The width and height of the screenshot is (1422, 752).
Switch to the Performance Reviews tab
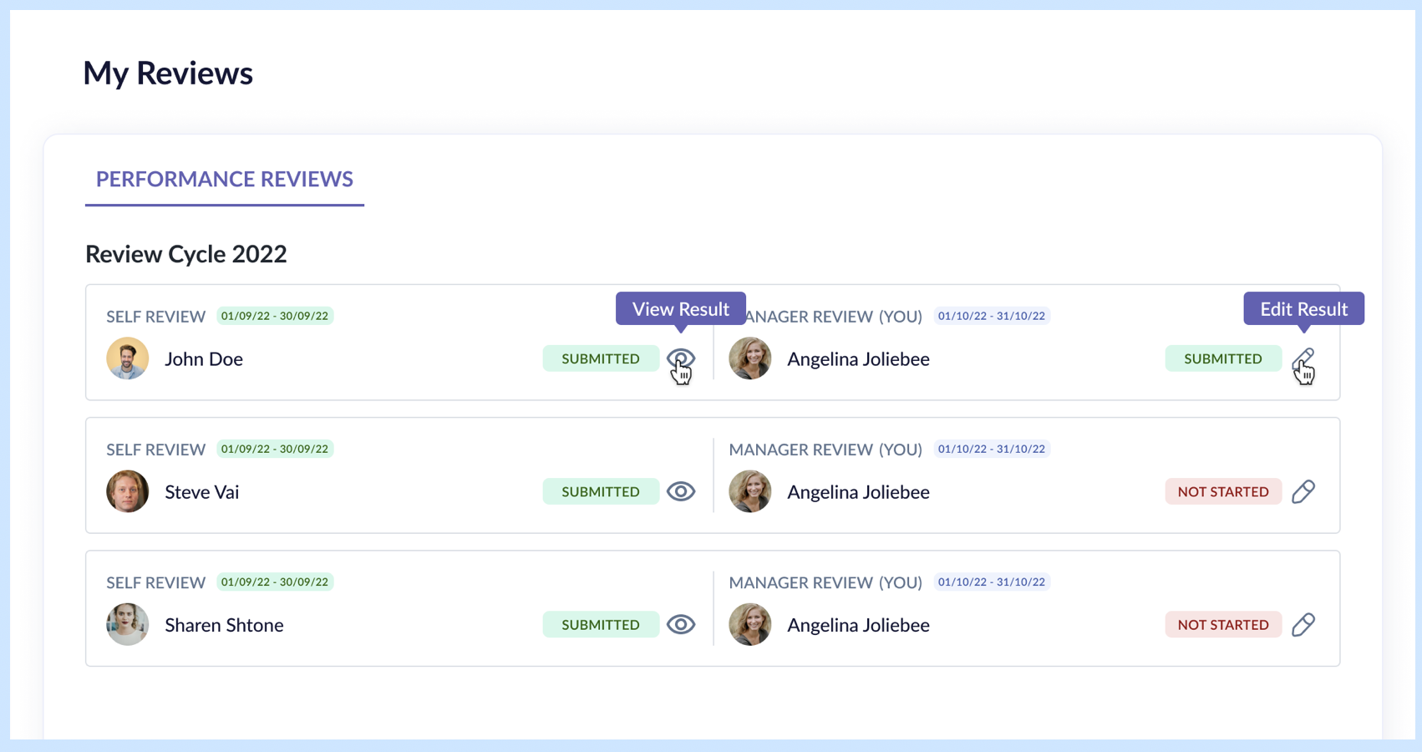224,179
